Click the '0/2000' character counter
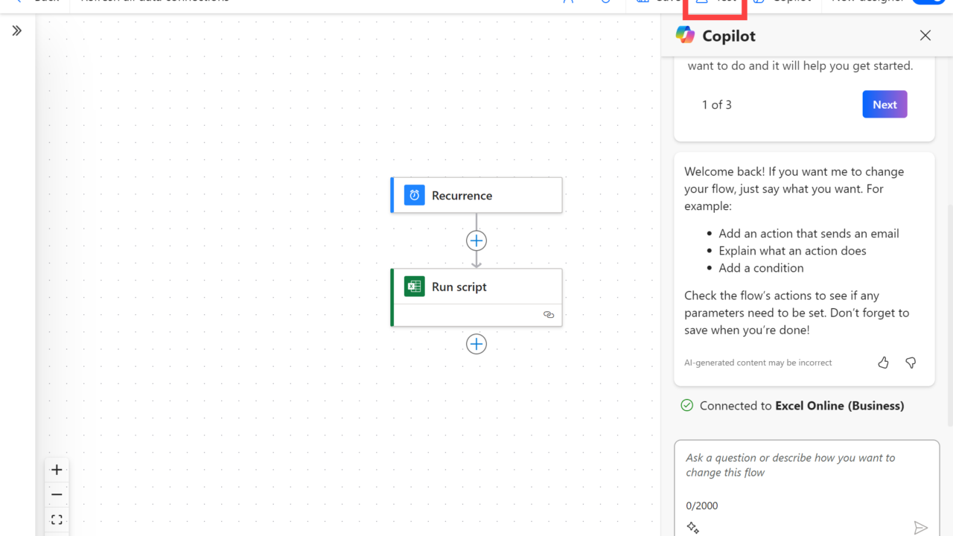The image size is (953, 536). 702,505
